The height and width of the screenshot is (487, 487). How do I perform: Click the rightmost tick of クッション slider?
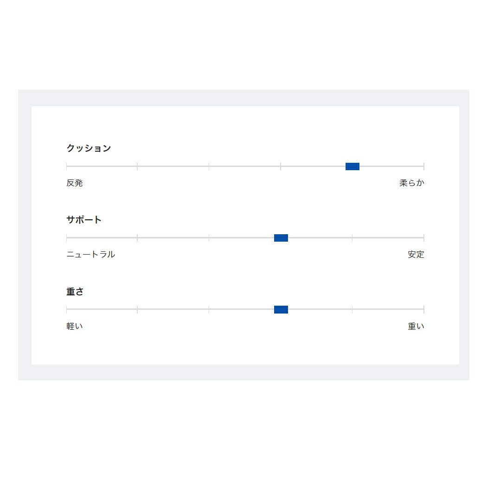point(423,167)
